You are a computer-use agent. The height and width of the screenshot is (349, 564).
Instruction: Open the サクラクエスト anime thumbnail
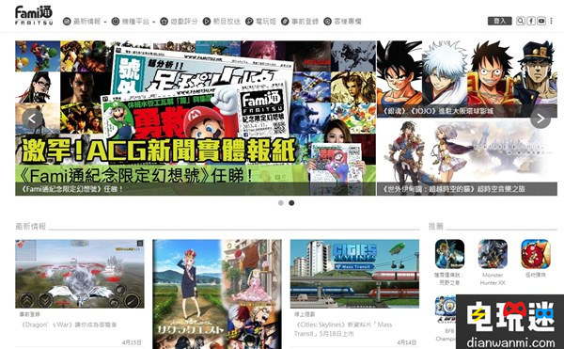click(x=217, y=293)
